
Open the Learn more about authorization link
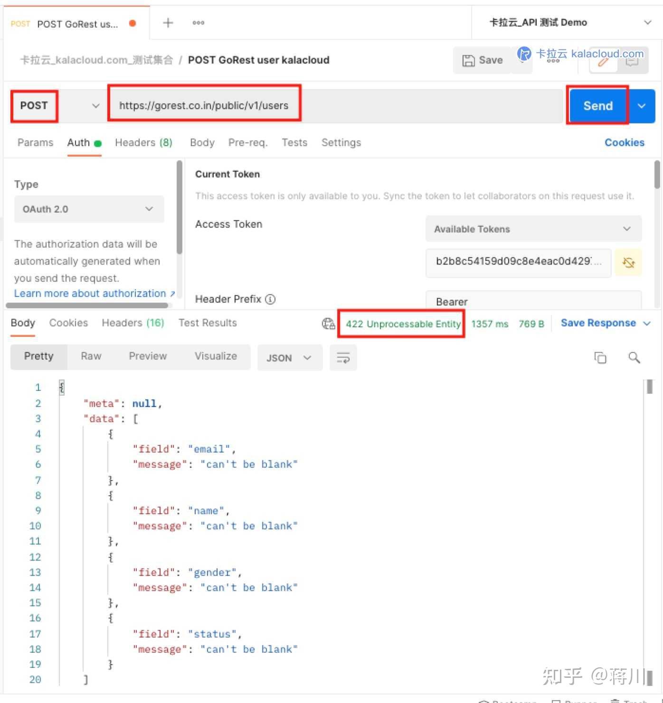[90, 293]
